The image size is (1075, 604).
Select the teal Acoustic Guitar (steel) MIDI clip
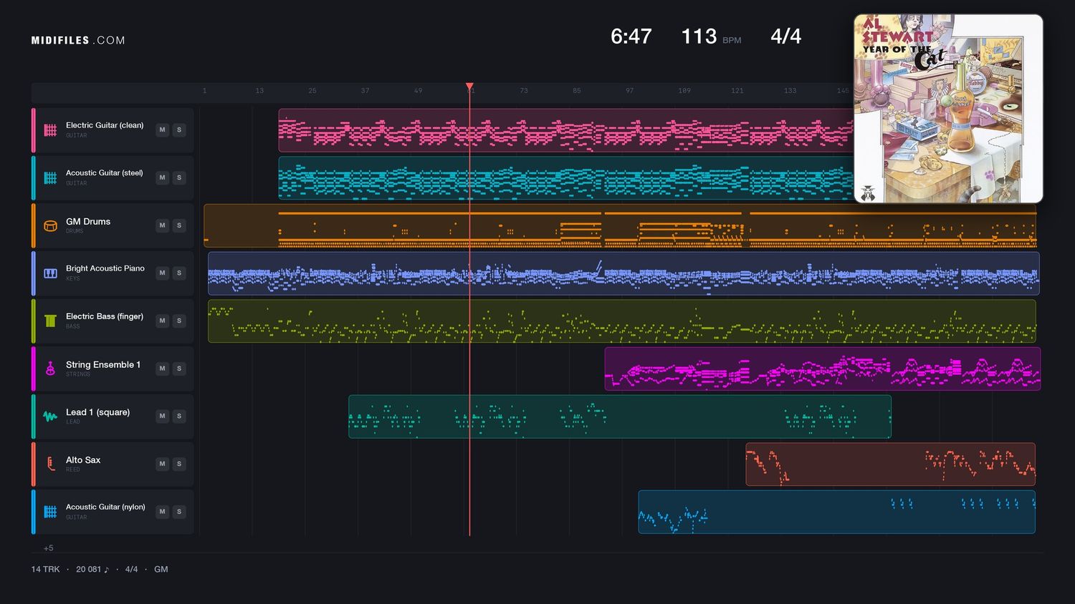click(x=565, y=177)
